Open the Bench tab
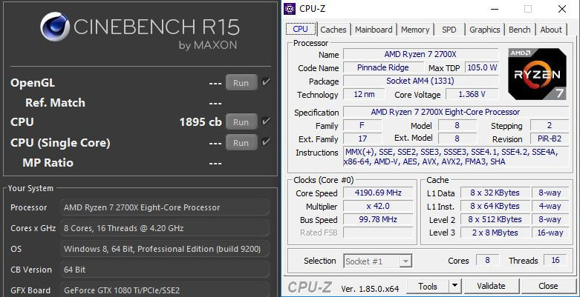This screenshot has width=580, height=297. 519,30
